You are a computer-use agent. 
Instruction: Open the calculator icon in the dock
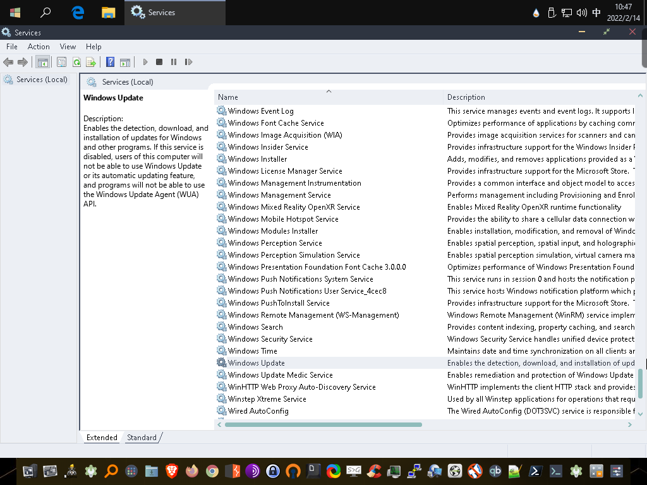596,470
